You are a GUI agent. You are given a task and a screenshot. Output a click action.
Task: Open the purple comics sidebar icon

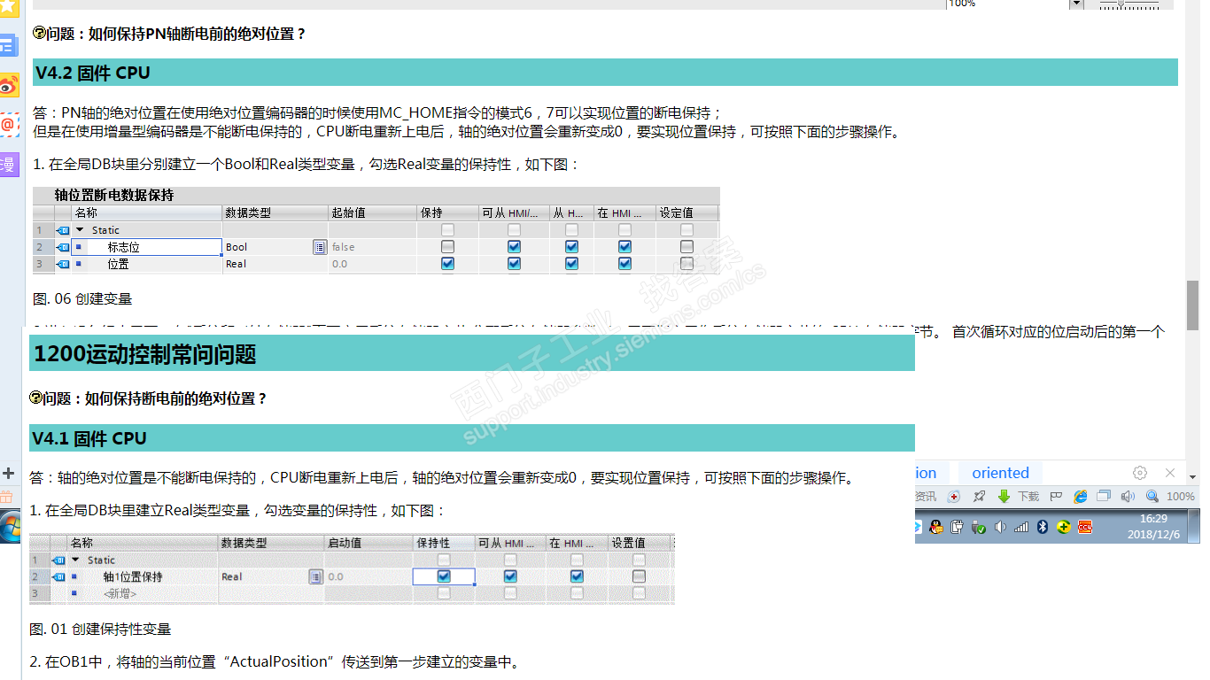point(9,164)
